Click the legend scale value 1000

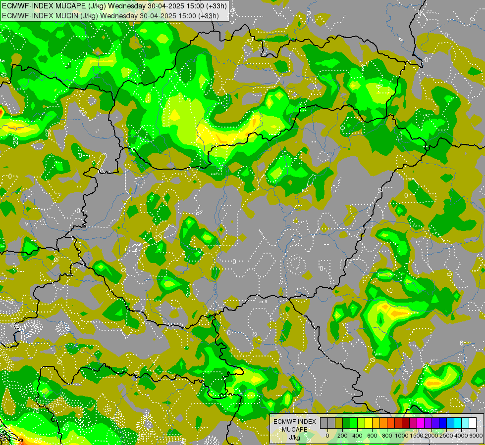[x=402, y=436]
